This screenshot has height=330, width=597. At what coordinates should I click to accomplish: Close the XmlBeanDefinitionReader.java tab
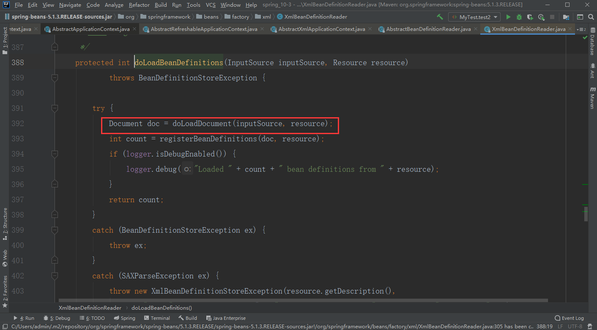click(570, 29)
